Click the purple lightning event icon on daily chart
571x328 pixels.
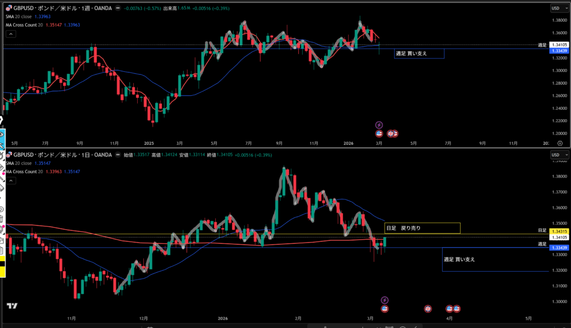click(x=384, y=300)
